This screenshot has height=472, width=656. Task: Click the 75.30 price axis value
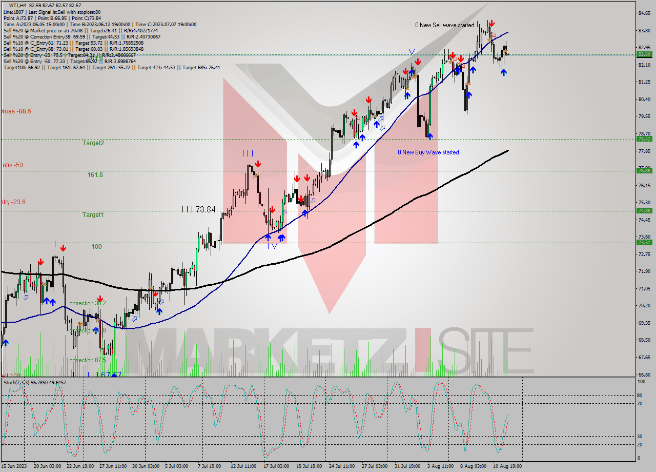(644, 202)
